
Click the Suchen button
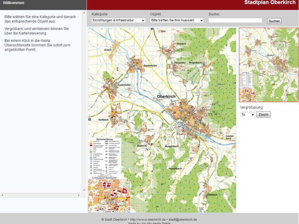[274, 21]
